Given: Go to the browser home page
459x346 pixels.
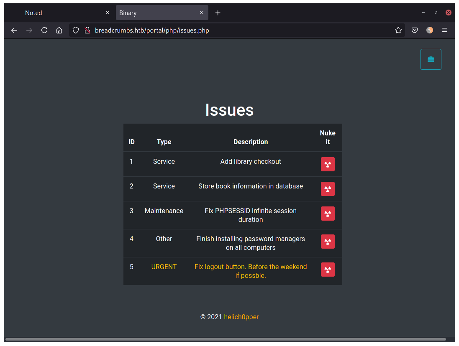Looking at the screenshot, I should tap(59, 30).
